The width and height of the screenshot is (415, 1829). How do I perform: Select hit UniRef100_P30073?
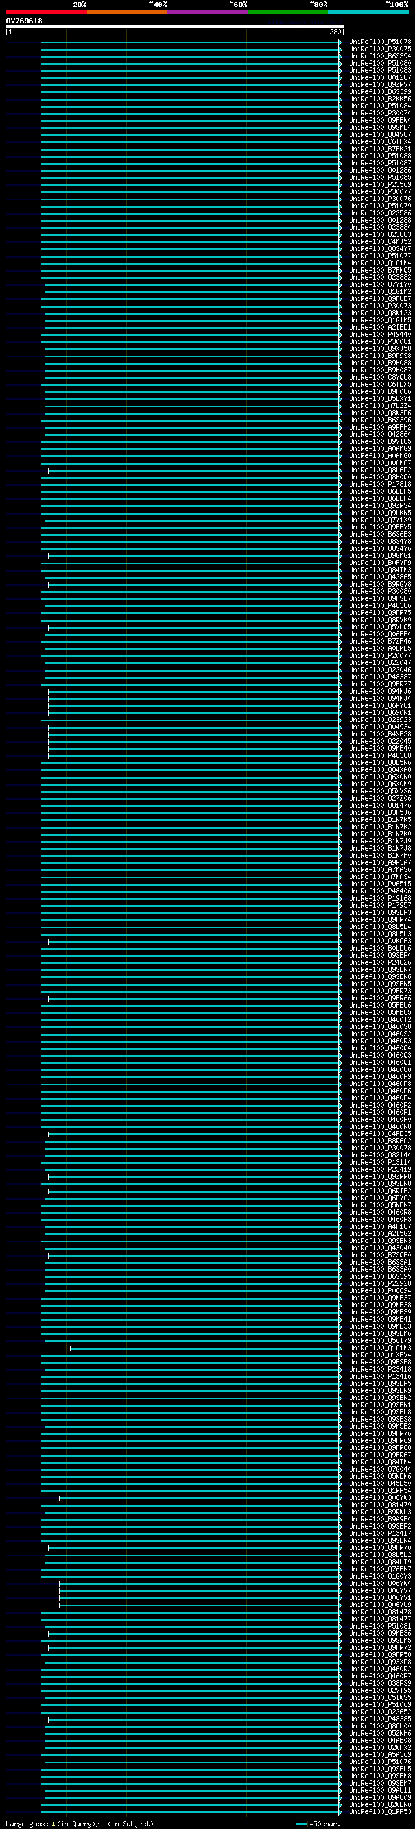click(x=379, y=306)
